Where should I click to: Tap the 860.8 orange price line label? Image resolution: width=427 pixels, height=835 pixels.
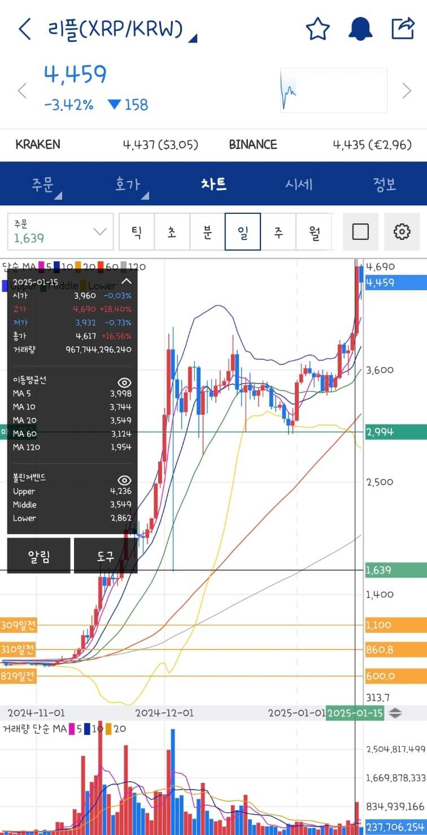[396, 650]
